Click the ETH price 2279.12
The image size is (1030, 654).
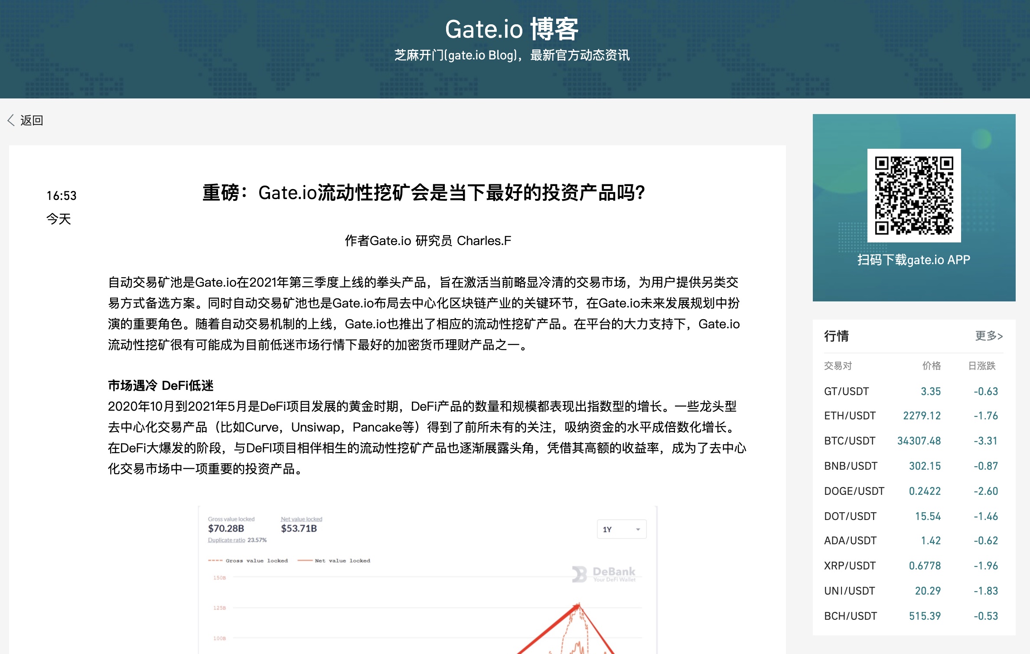coord(922,415)
